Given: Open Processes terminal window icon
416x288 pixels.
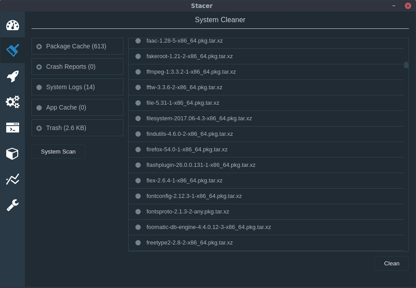Looking at the screenshot, I should (x=12, y=128).
